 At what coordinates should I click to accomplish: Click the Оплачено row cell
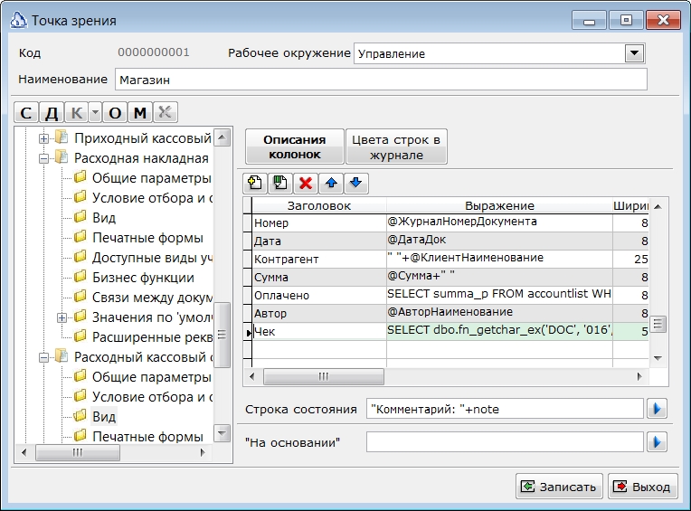click(x=319, y=295)
